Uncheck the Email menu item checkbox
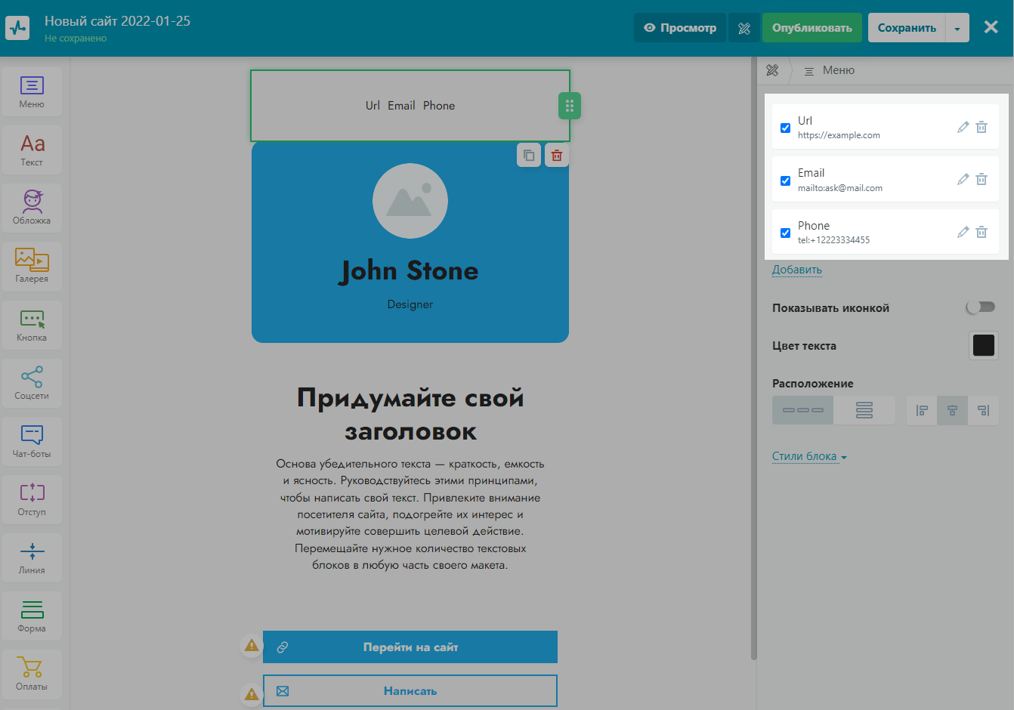The image size is (1014, 710). pyautogui.click(x=786, y=181)
